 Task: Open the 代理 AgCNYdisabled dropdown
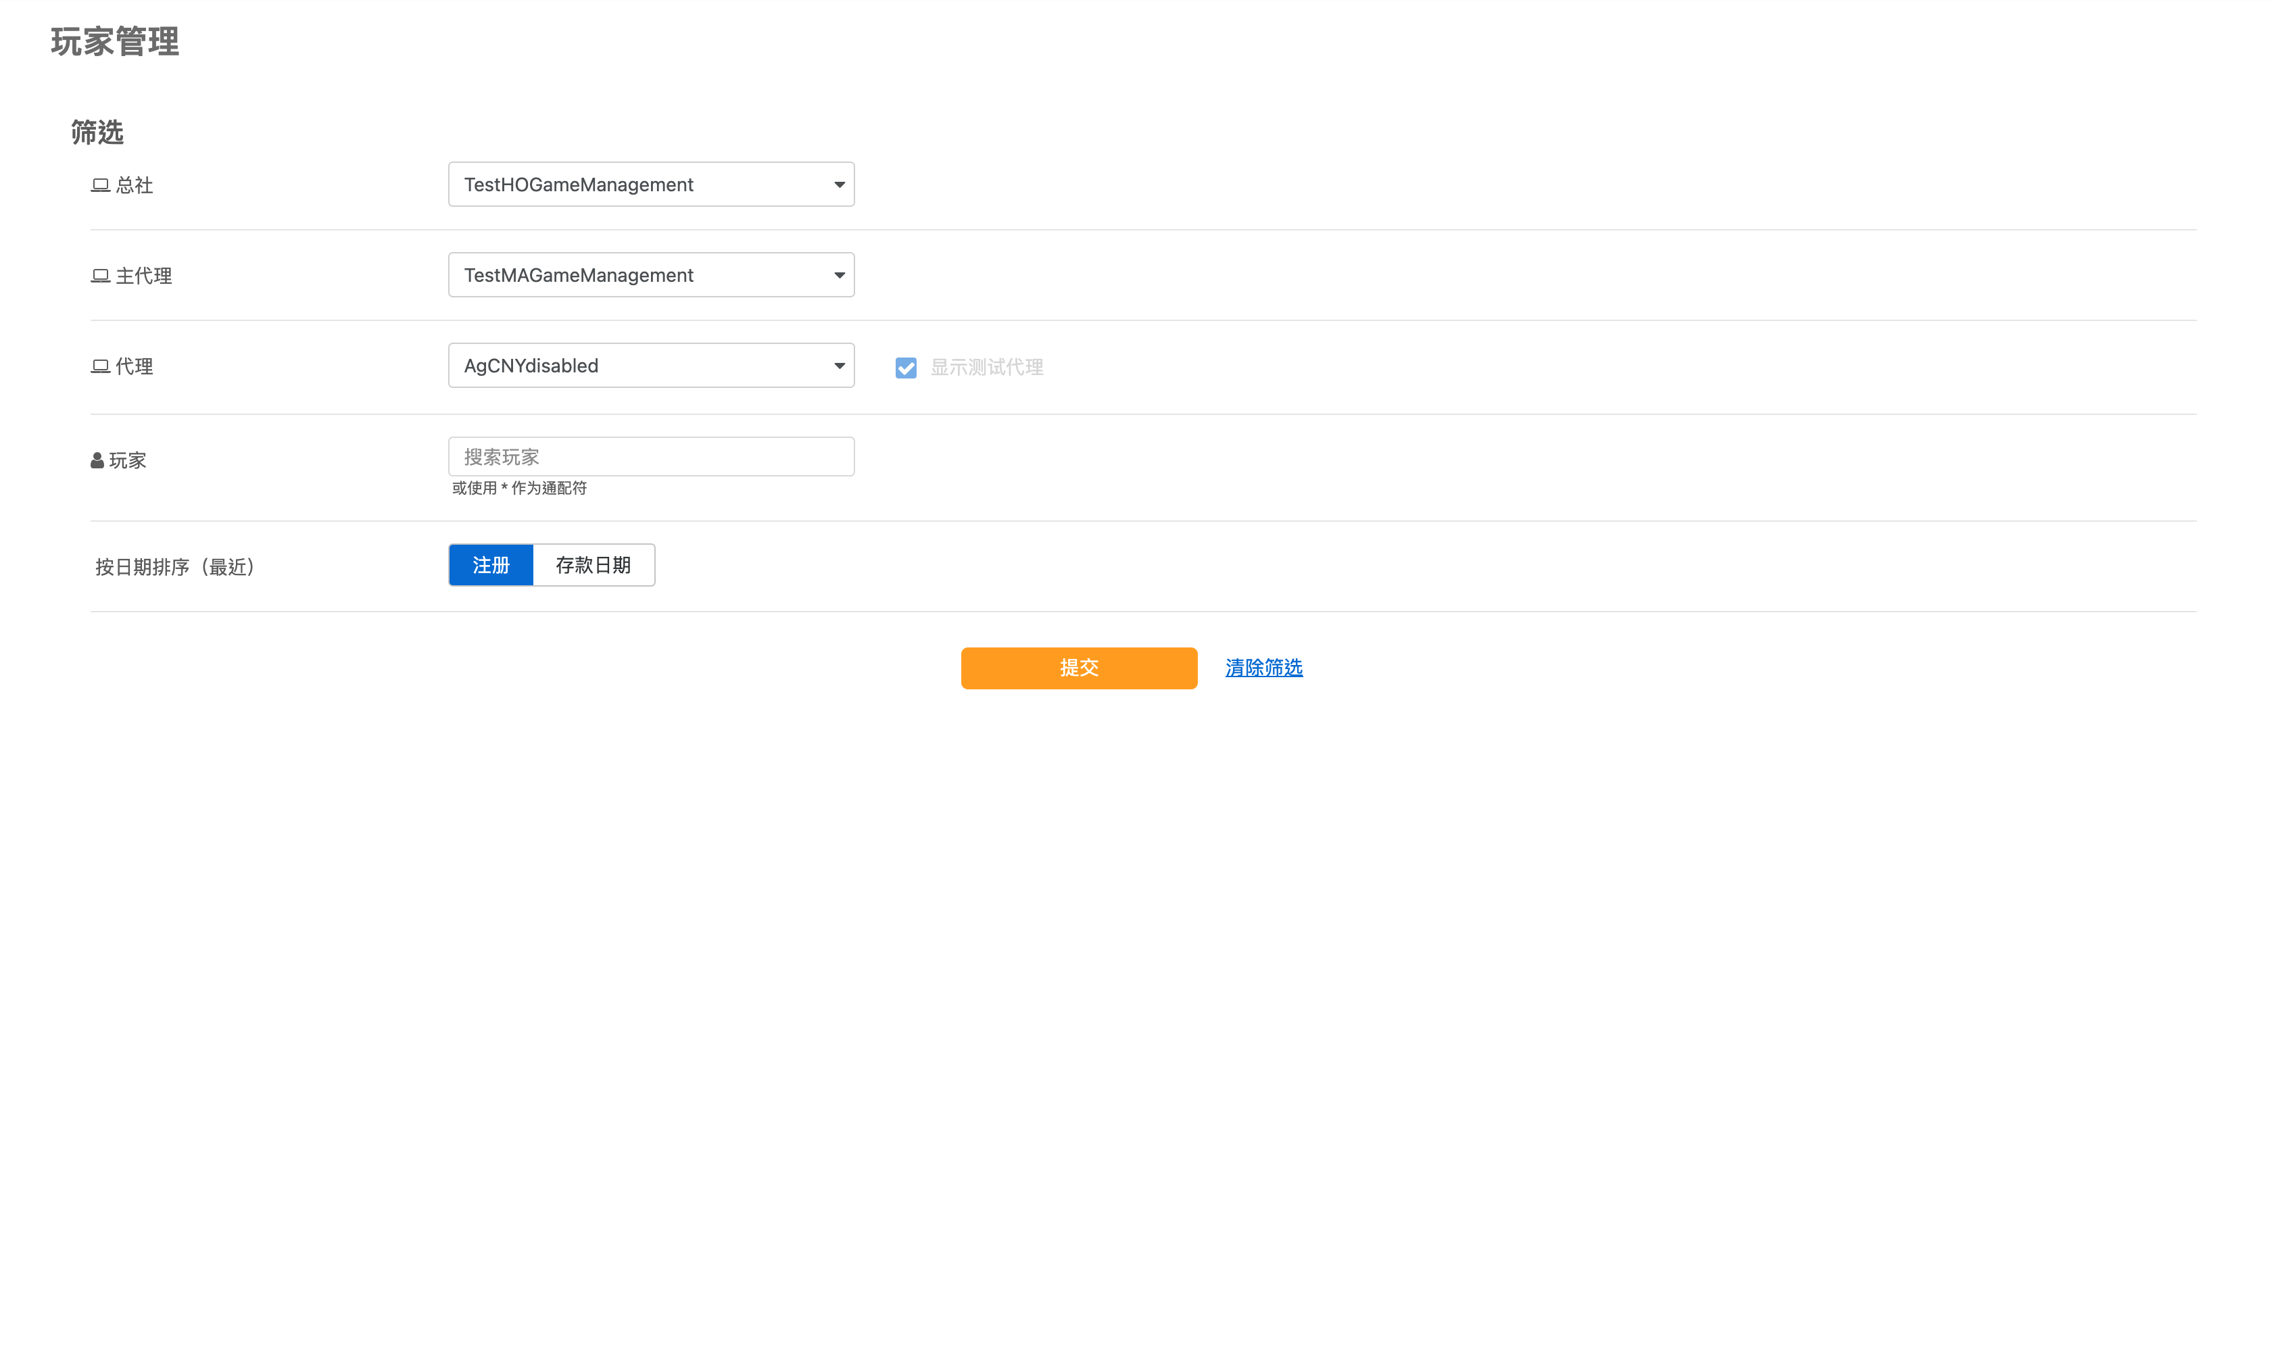pos(638,366)
